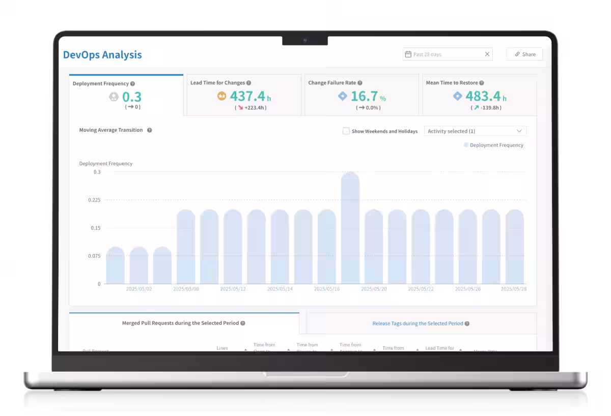This screenshot has width=611, height=416.
Task: Click the help icon beside Merged Pull Requests
Action: (243, 323)
